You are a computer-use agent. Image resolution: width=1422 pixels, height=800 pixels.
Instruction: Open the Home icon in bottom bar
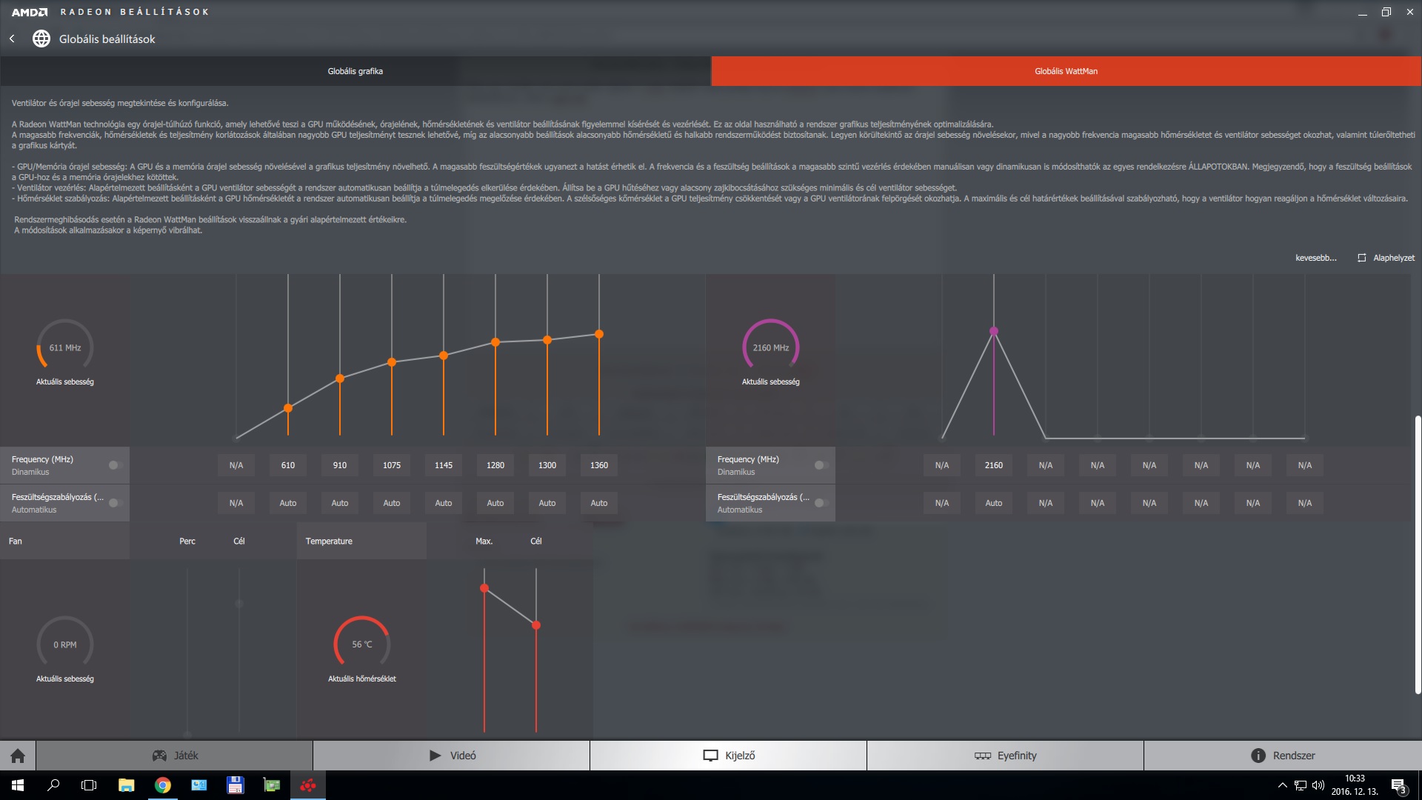coord(18,756)
